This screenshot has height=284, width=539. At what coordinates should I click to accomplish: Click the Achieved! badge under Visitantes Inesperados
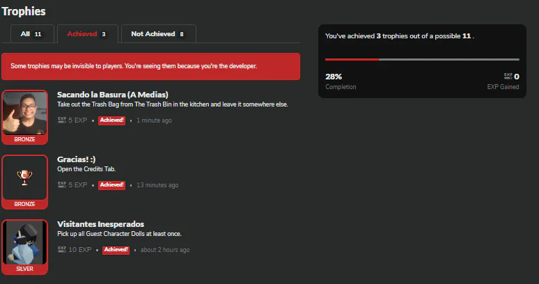pyautogui.click(x=116, y=250)
